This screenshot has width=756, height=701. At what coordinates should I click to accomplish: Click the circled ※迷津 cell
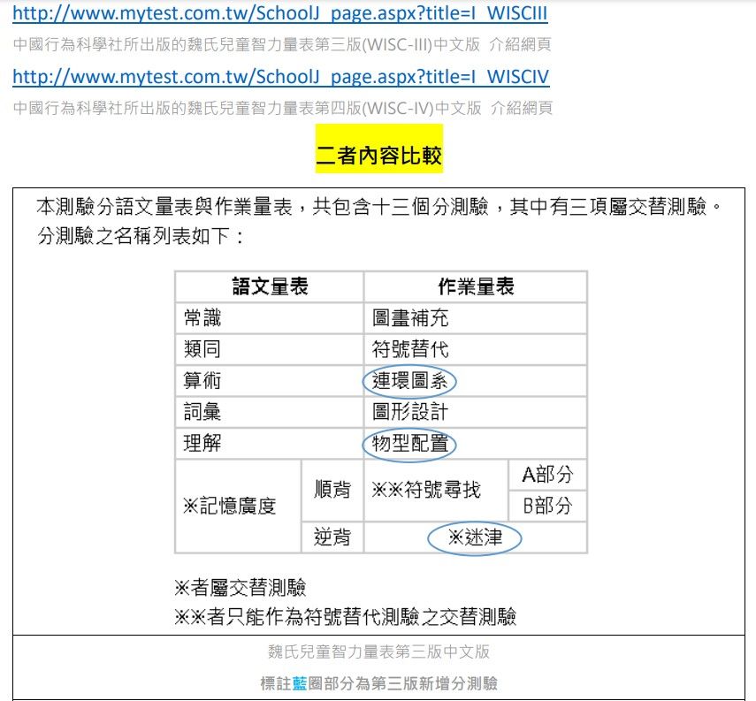[474, 537]
